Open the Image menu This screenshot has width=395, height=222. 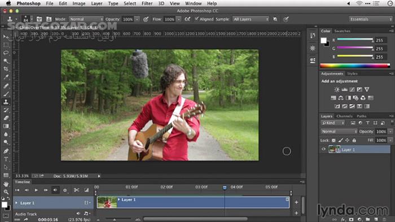78,3
